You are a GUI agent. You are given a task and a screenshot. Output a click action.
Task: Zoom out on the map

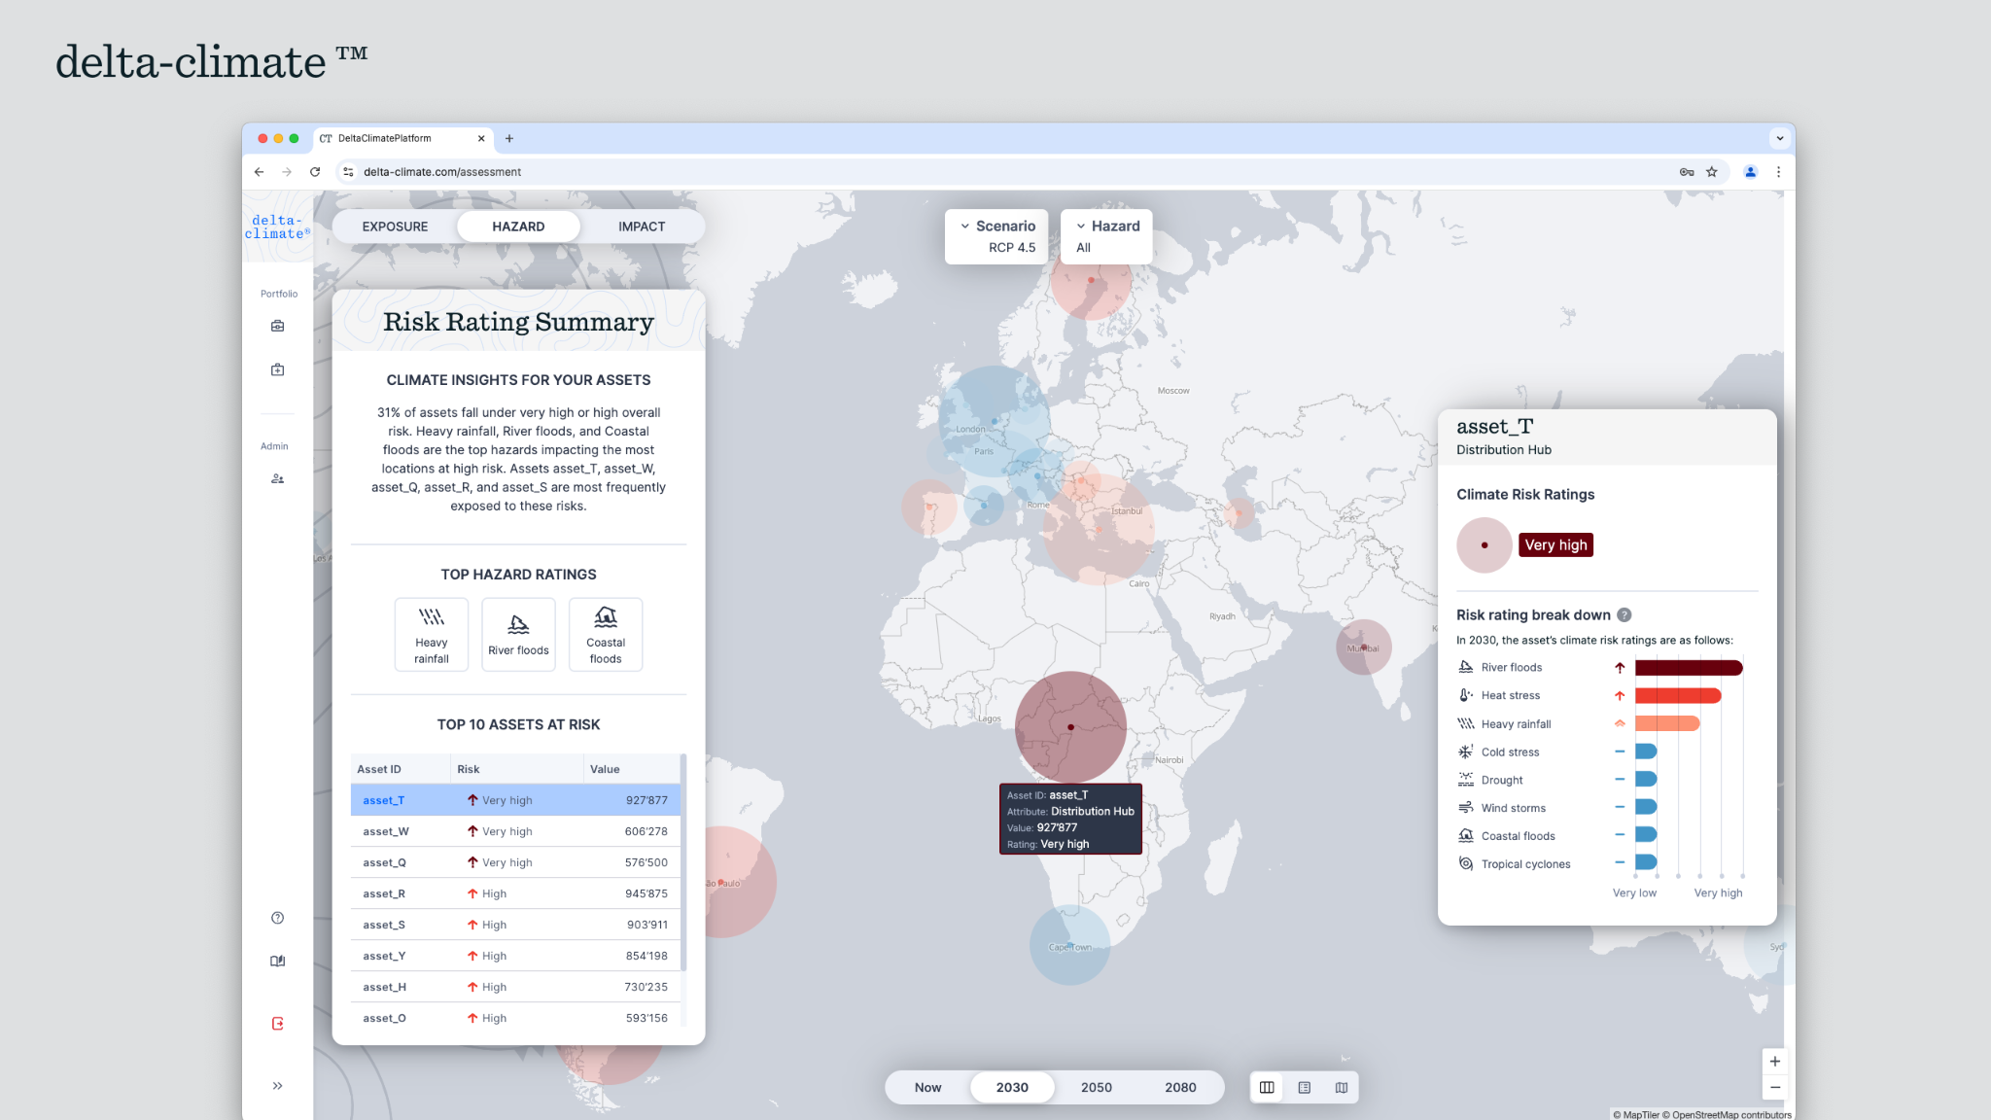pos(1775,1087)
